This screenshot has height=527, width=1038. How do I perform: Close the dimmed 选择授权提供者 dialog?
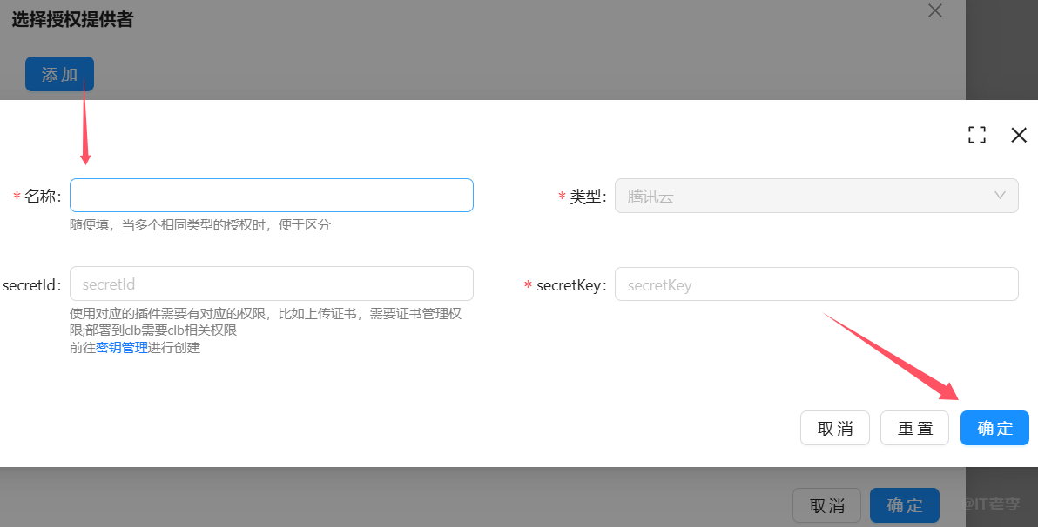(935, 10)
